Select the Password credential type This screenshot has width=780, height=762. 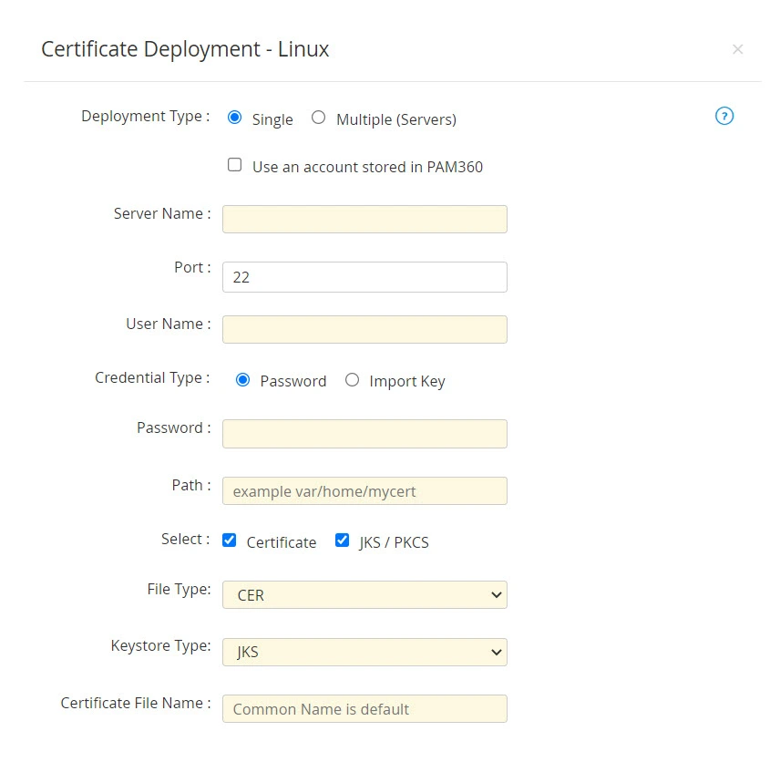(x=242, y=380)
